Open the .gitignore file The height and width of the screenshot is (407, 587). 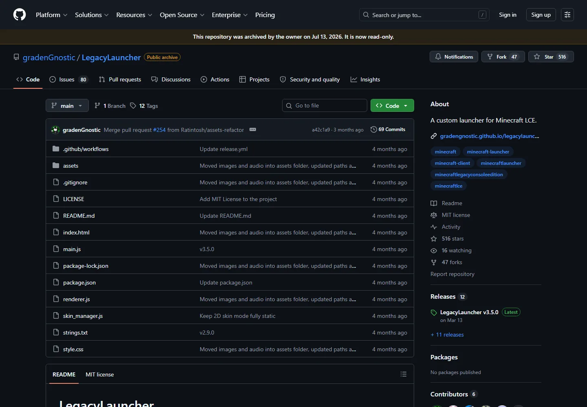click(x=75, y=182)
